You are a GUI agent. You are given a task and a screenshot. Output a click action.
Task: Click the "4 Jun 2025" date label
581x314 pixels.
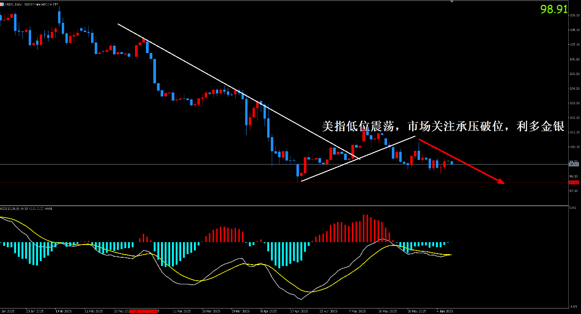point(444,311)
